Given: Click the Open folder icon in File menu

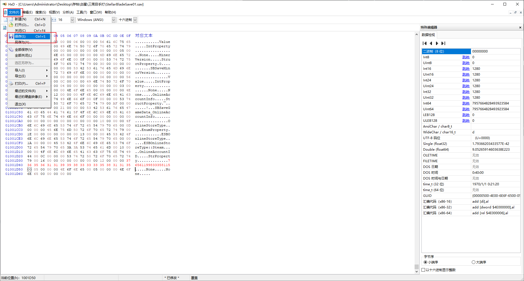Looking at the screenshot, I should click(x=11, y=25).
